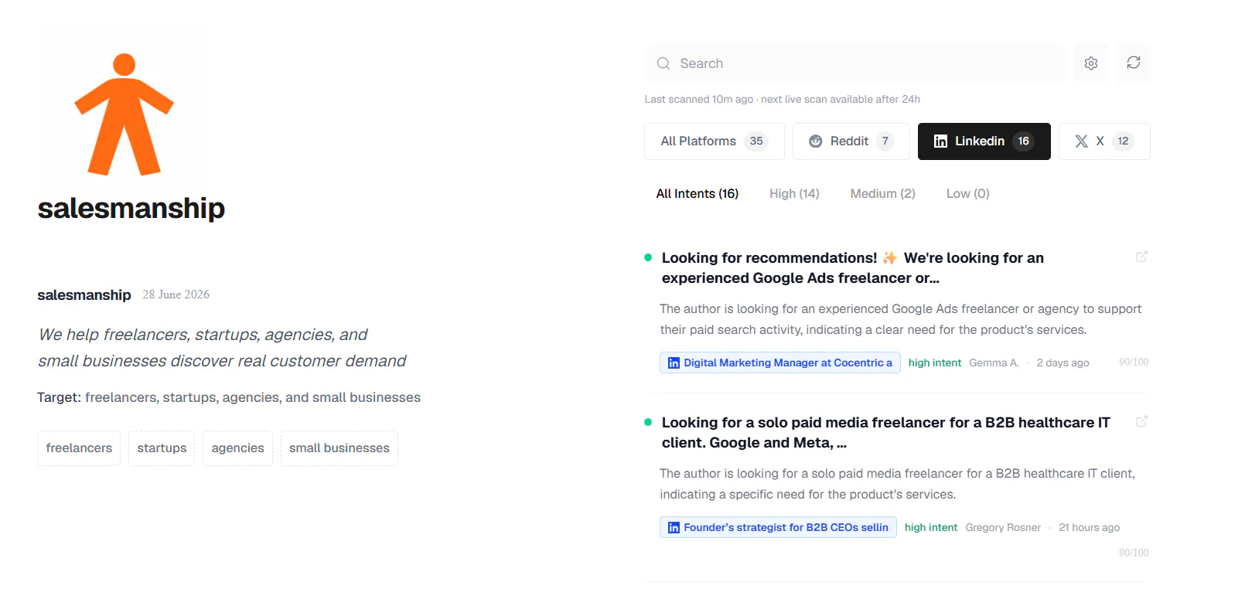
Task: Click the large salesmanship heading
Action: 131,208
